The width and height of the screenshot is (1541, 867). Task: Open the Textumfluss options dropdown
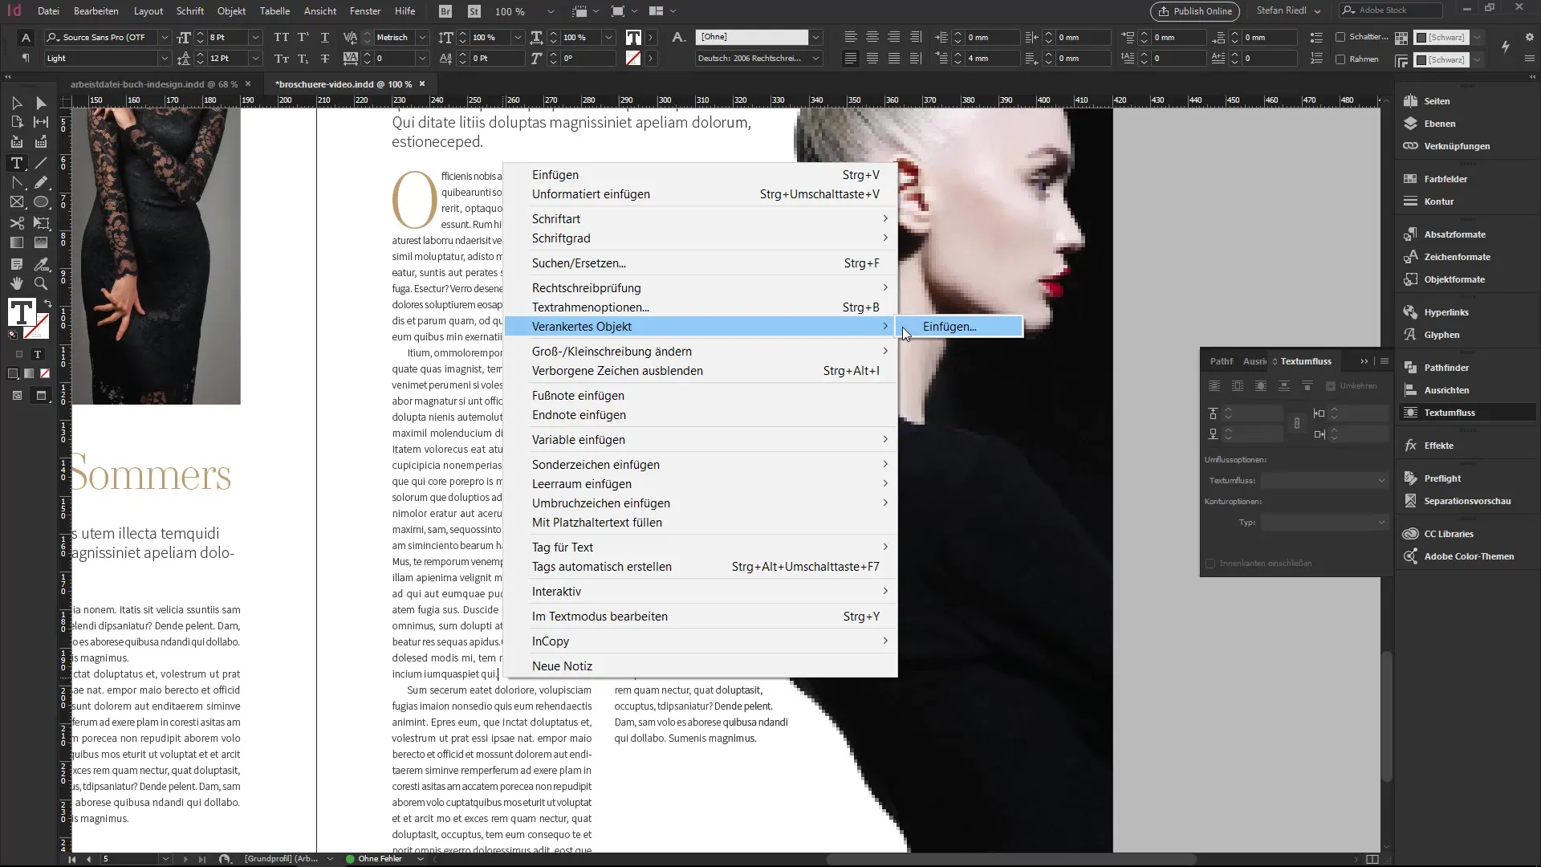pyautogui.click(x=1324, y=480)
